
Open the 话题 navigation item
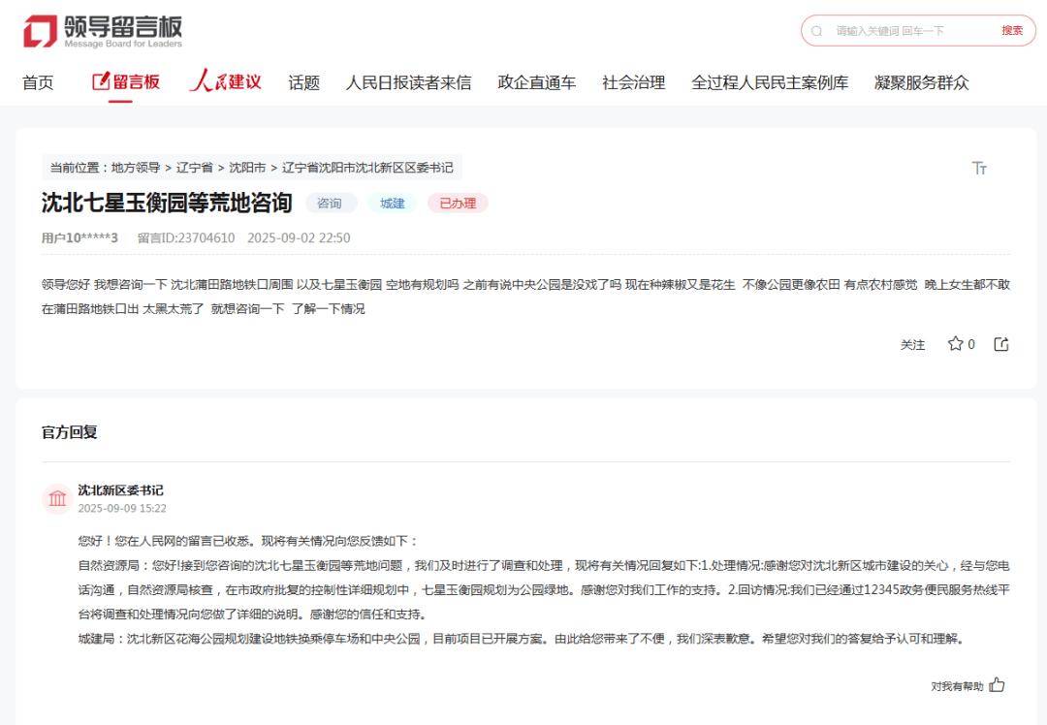(303, 83)
